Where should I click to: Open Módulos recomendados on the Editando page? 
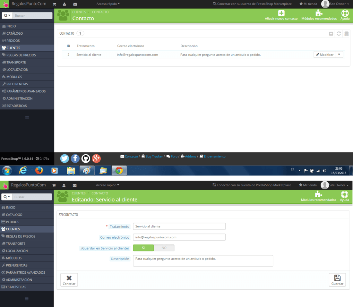pos(318,196)
